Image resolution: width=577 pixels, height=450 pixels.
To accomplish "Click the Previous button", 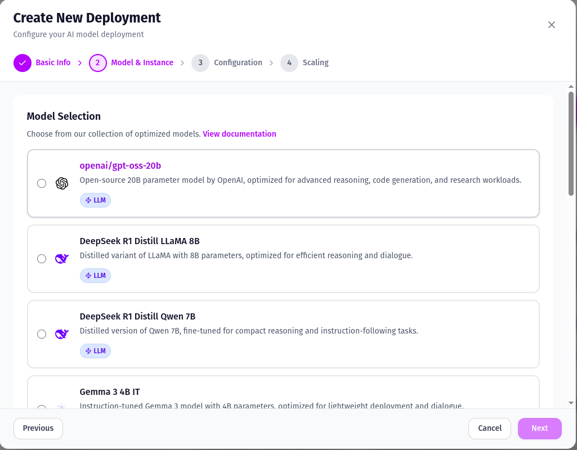I will (x=38, y=428).
